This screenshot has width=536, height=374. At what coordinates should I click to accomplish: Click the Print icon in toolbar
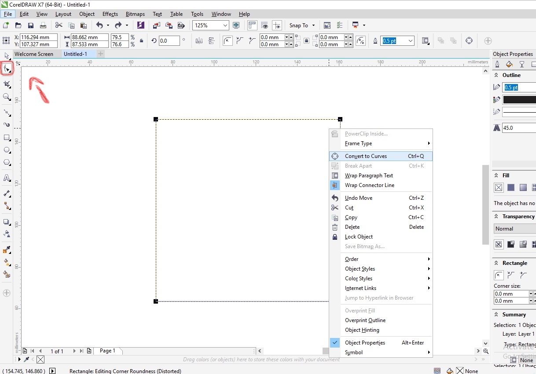tap(43, 26)
